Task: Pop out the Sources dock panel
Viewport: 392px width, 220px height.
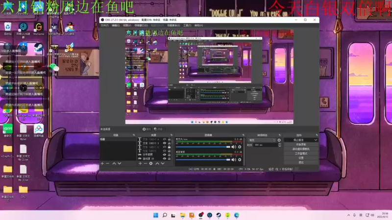Action: click(x=171, y=135)
